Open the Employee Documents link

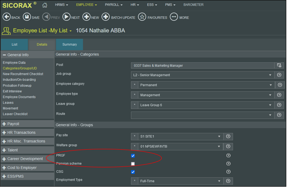[19, 97]
